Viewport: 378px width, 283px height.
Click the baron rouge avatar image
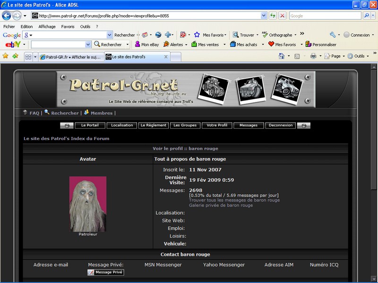coord(88,204)
